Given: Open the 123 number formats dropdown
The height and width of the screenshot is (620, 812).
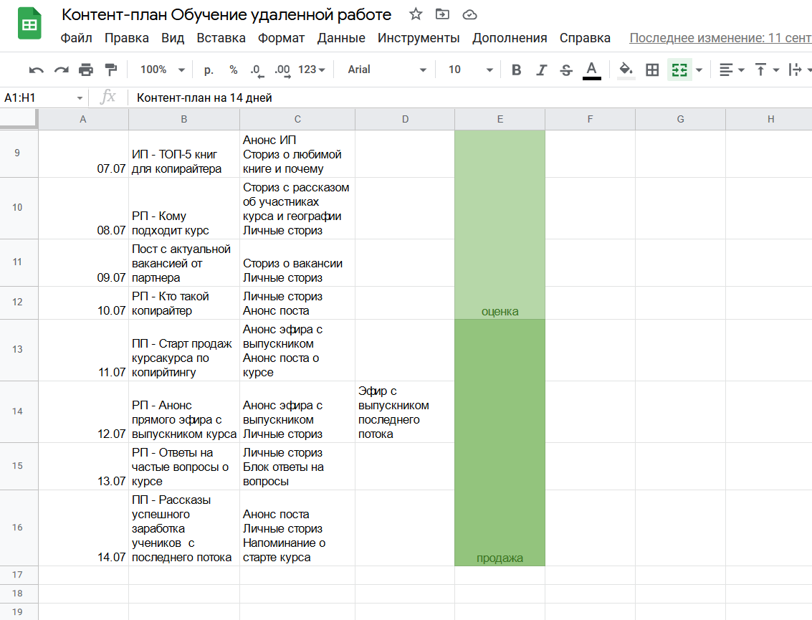Looking at the screenshot, I should [x=312, y=70].
